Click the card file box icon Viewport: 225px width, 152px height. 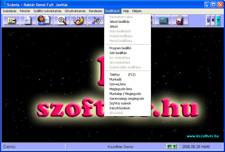pos(180,20)
